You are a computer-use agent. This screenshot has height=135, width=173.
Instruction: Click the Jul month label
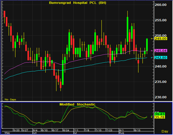pos(75,133)
